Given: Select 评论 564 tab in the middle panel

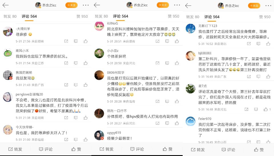Looking at the screenshot, I should [120, 16].
